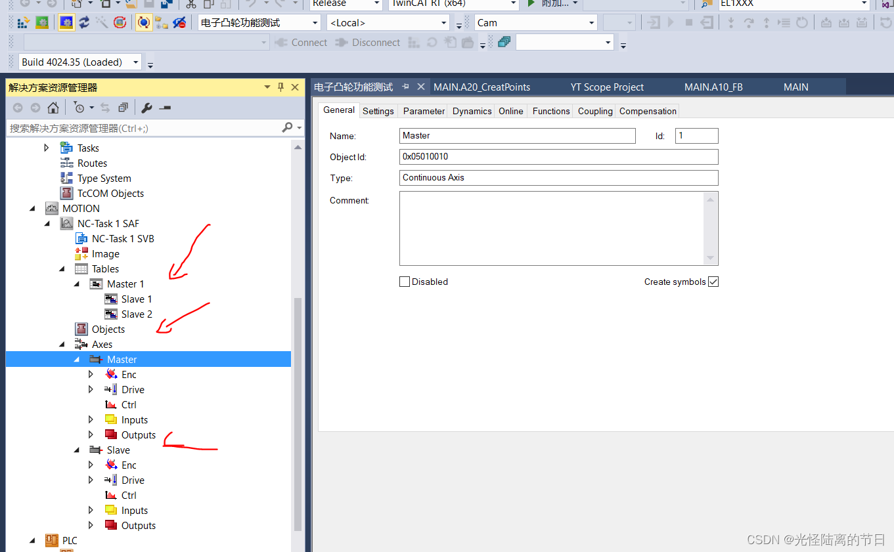Select the Routes tree item
The width and height of the screenshot is (894, 552).
click(x=92, y=163)
